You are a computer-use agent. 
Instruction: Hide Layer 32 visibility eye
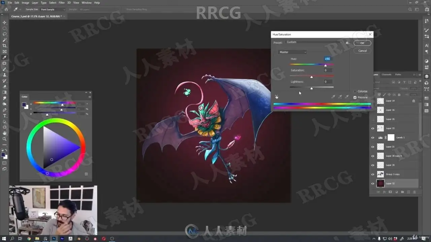coord(372,184)
